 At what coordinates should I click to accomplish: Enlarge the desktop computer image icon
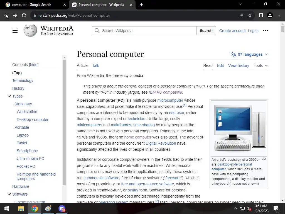pyautogui.click(x=264, y=159)
